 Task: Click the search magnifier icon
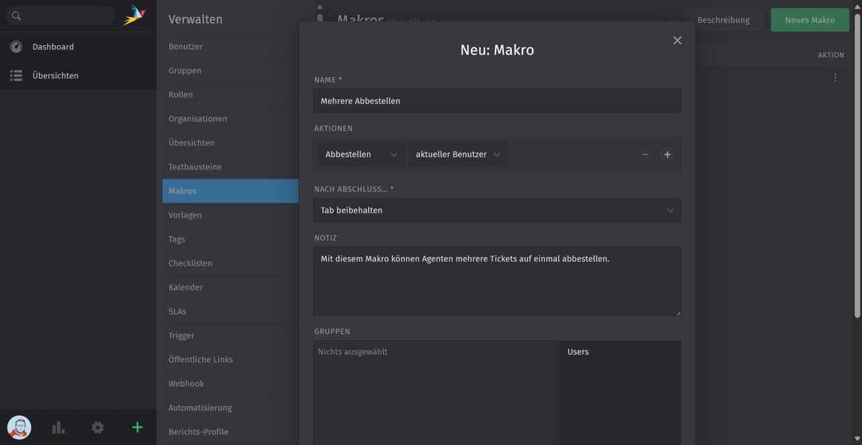coord(15,15)
